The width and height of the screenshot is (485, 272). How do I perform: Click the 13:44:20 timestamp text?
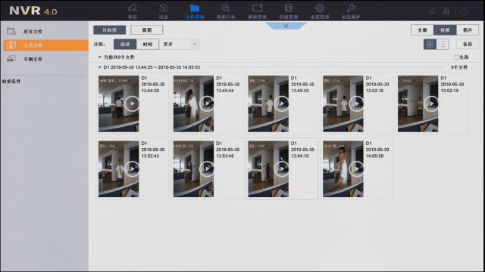(x=150, y=91)
